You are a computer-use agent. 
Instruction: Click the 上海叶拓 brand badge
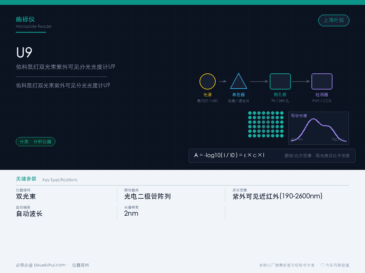pyautogui.click(x=334, y=20)
